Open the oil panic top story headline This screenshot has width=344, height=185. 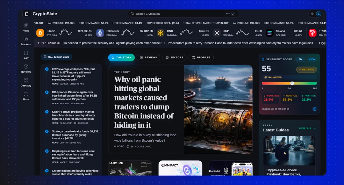click(144, 102)
